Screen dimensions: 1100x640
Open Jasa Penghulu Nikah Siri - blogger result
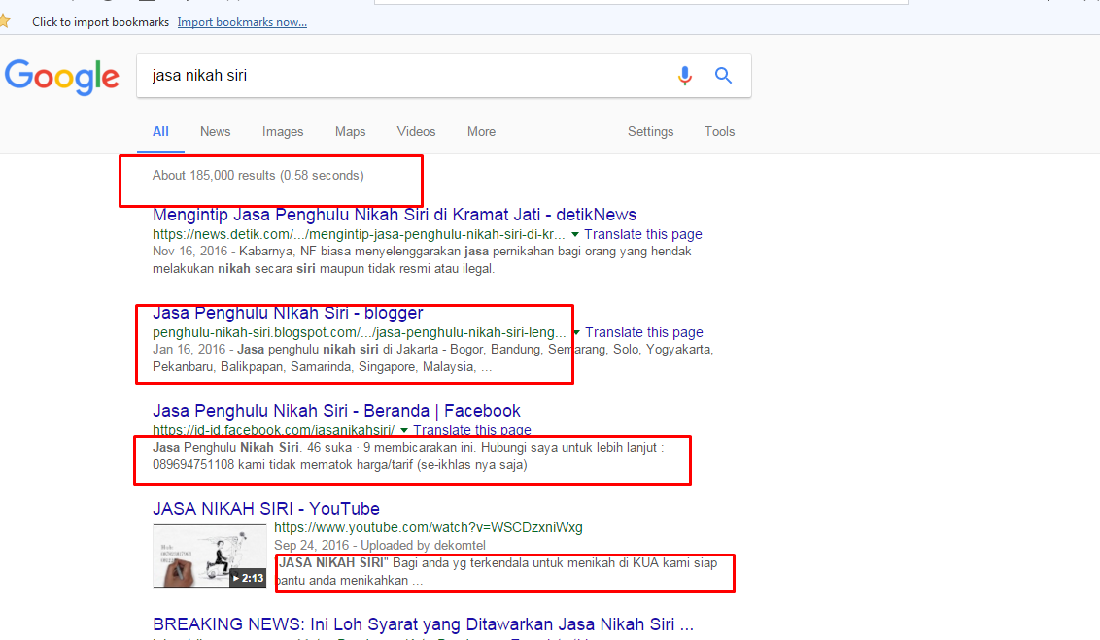pyautogui.click(x=288, y=313)
